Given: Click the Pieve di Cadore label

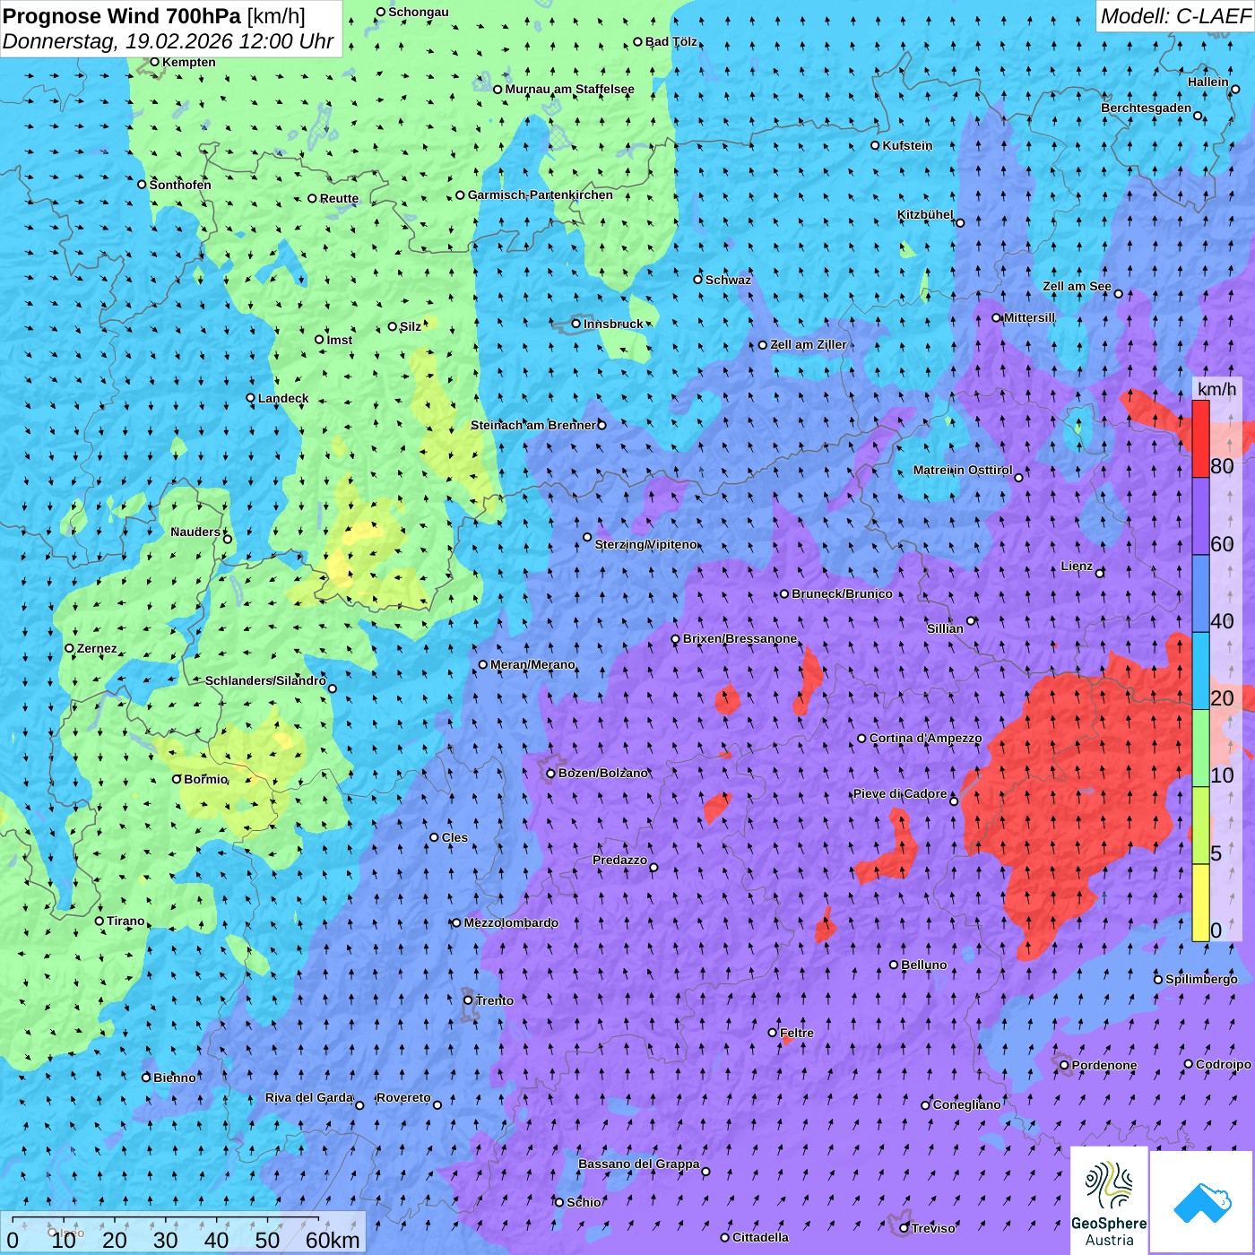Looking at the screenshot, I should point(900,793).
